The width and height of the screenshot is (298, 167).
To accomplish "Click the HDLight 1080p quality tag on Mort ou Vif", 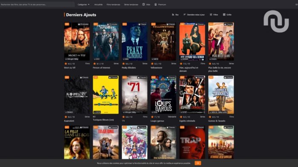I will pyautogui.click(x=72, y=59).
